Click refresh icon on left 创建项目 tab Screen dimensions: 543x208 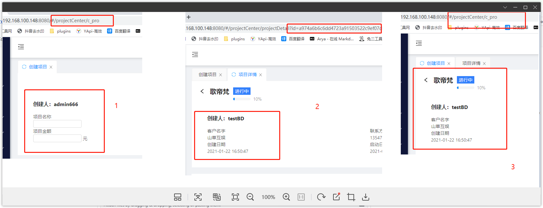tap(24, 67)
